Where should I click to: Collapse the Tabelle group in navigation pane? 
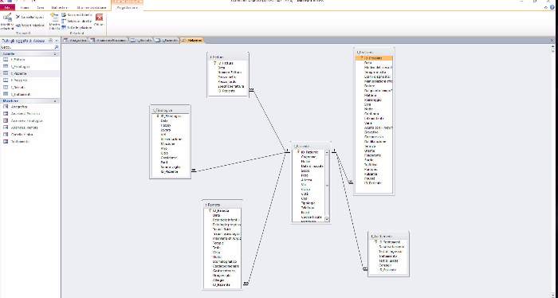(55, 53)
